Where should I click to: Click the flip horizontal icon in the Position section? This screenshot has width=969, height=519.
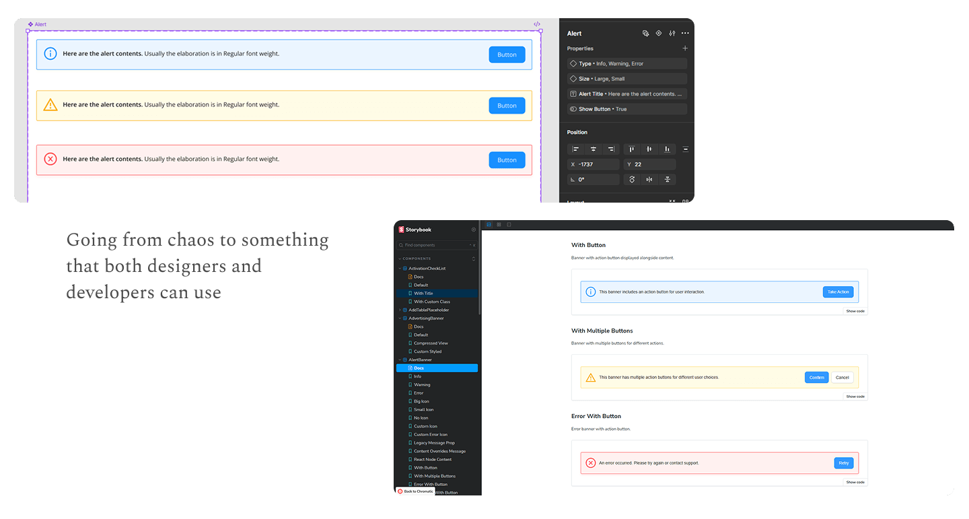point(649,179)
